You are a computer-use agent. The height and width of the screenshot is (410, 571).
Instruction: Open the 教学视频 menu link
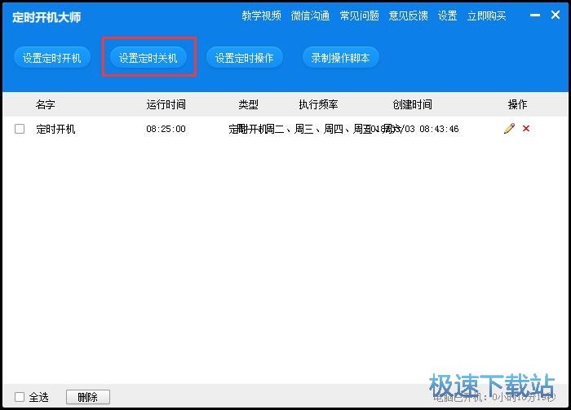coord(261,16)
